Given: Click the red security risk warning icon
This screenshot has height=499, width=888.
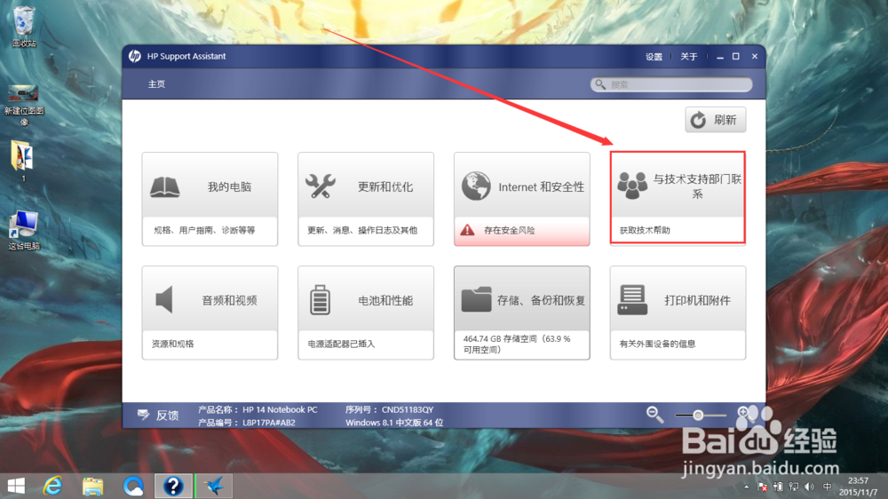Looking at the screenshot, I should coord(467,230).
